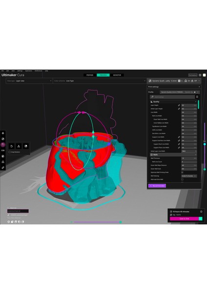Click the Wall Line Count value field
This screenshot has width=207, height=294.
(x=189, y=162)
